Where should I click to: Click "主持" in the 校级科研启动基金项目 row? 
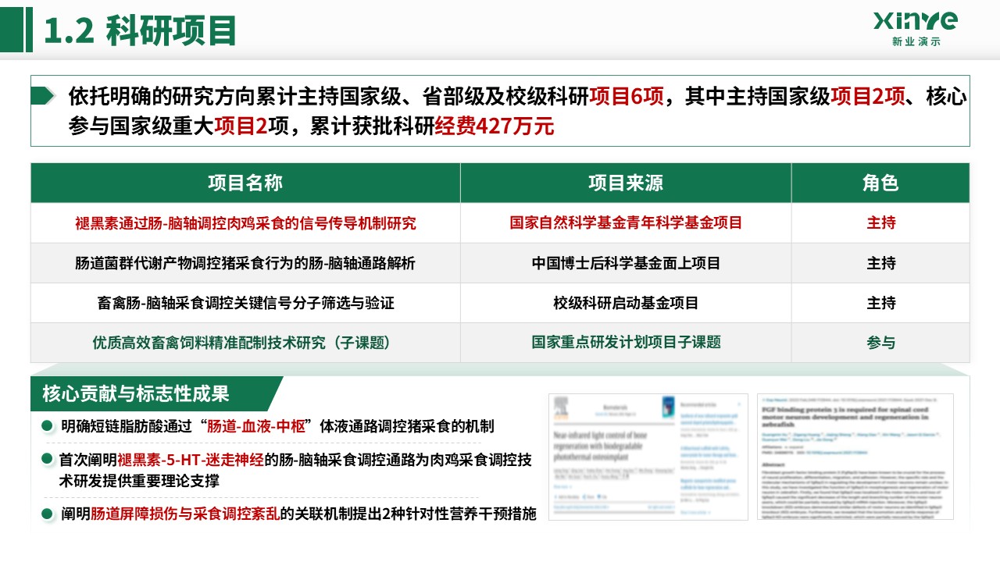coord(880,303)
